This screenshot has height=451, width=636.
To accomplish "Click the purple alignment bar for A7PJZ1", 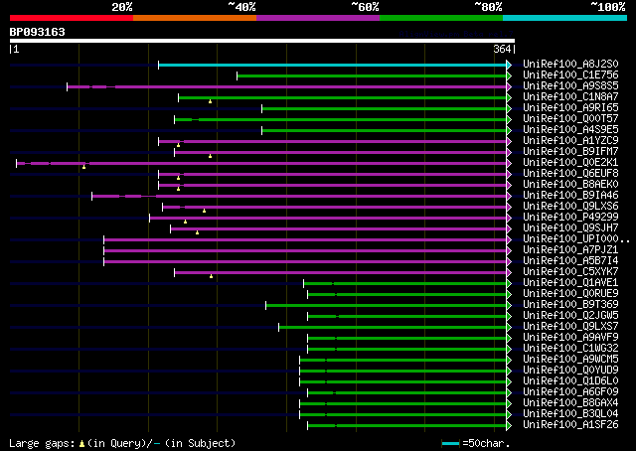I will [305, 251].
